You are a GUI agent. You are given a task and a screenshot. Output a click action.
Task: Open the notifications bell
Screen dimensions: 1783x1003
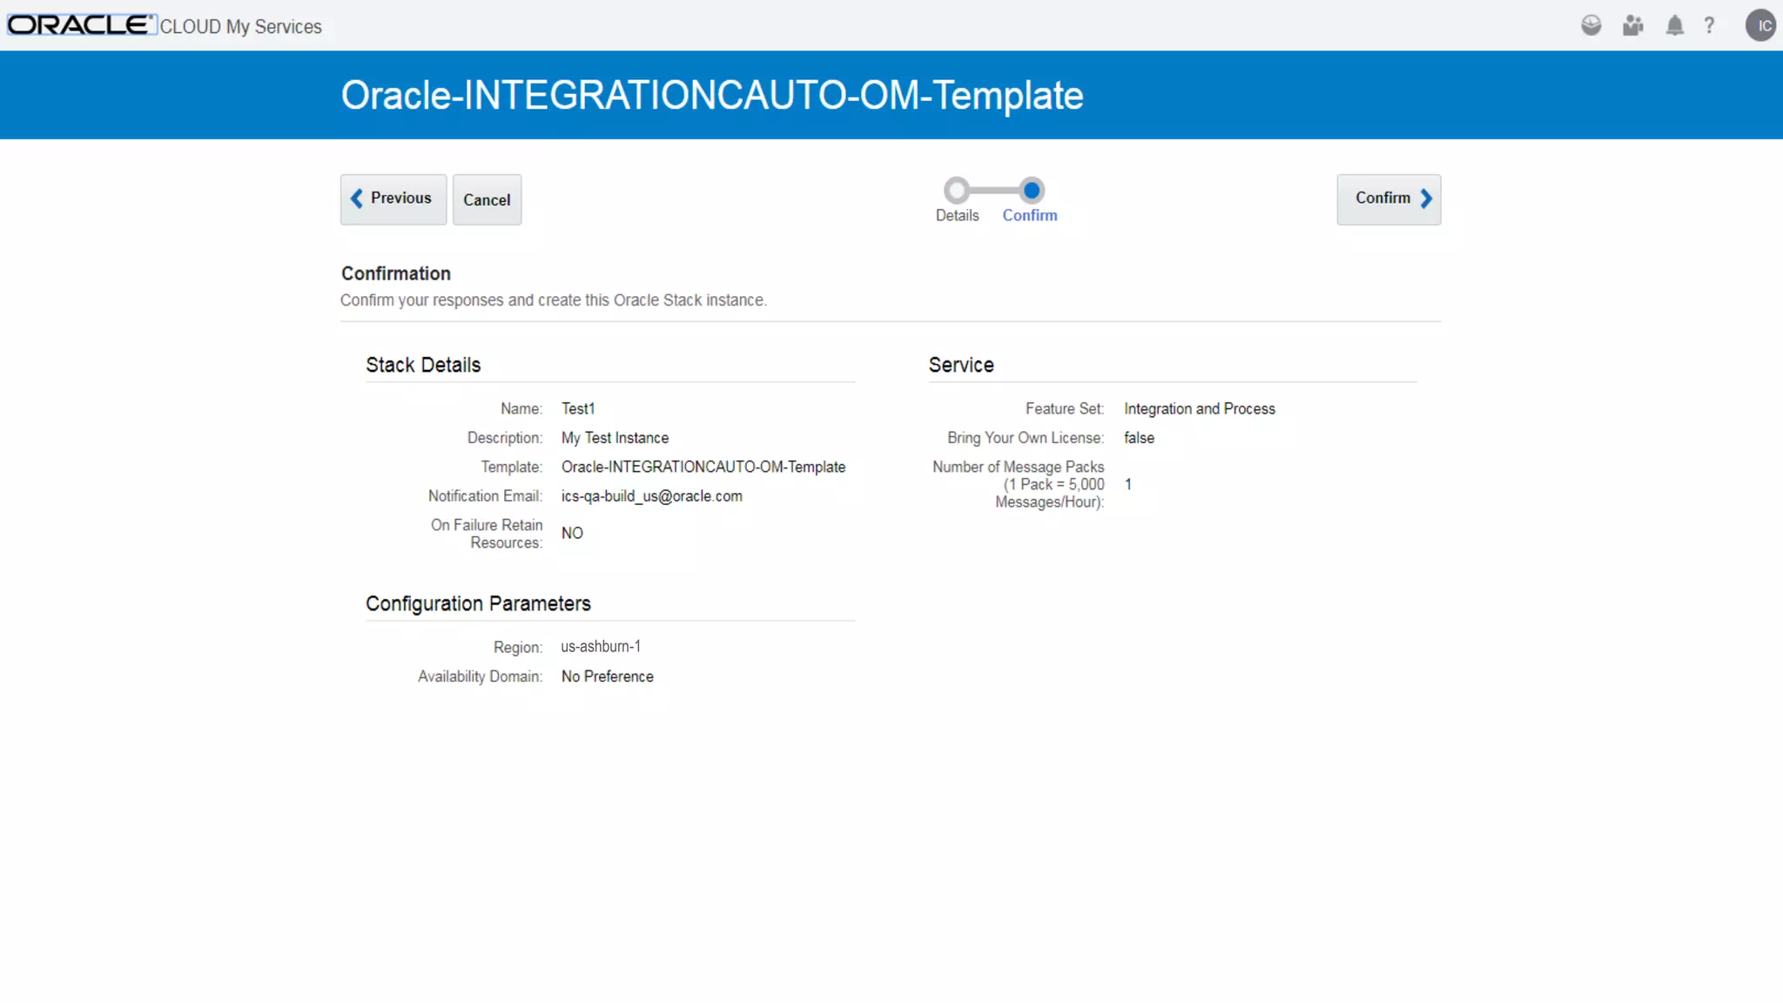(x=1674, y=25)
